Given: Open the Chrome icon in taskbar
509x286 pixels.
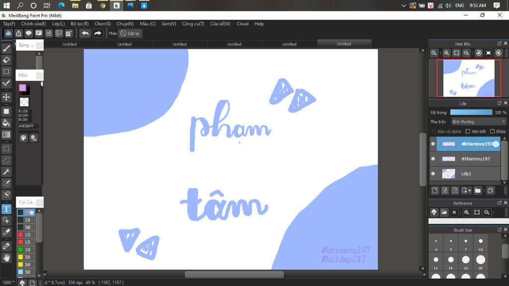Looking at the screenshot, I should [102, 5].
